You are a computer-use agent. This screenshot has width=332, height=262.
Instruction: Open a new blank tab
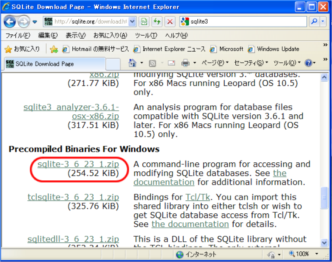(113, 64)
